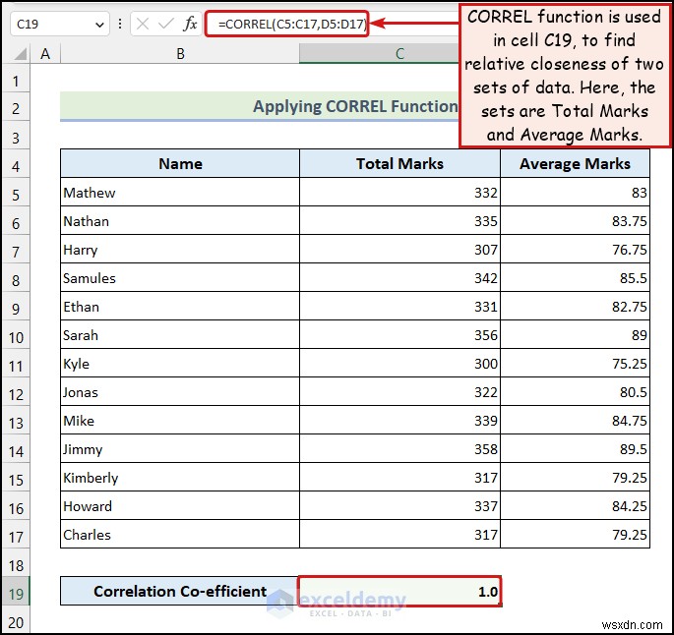
Task: Click Sarah's average marks 89
Action: (576, 335)
